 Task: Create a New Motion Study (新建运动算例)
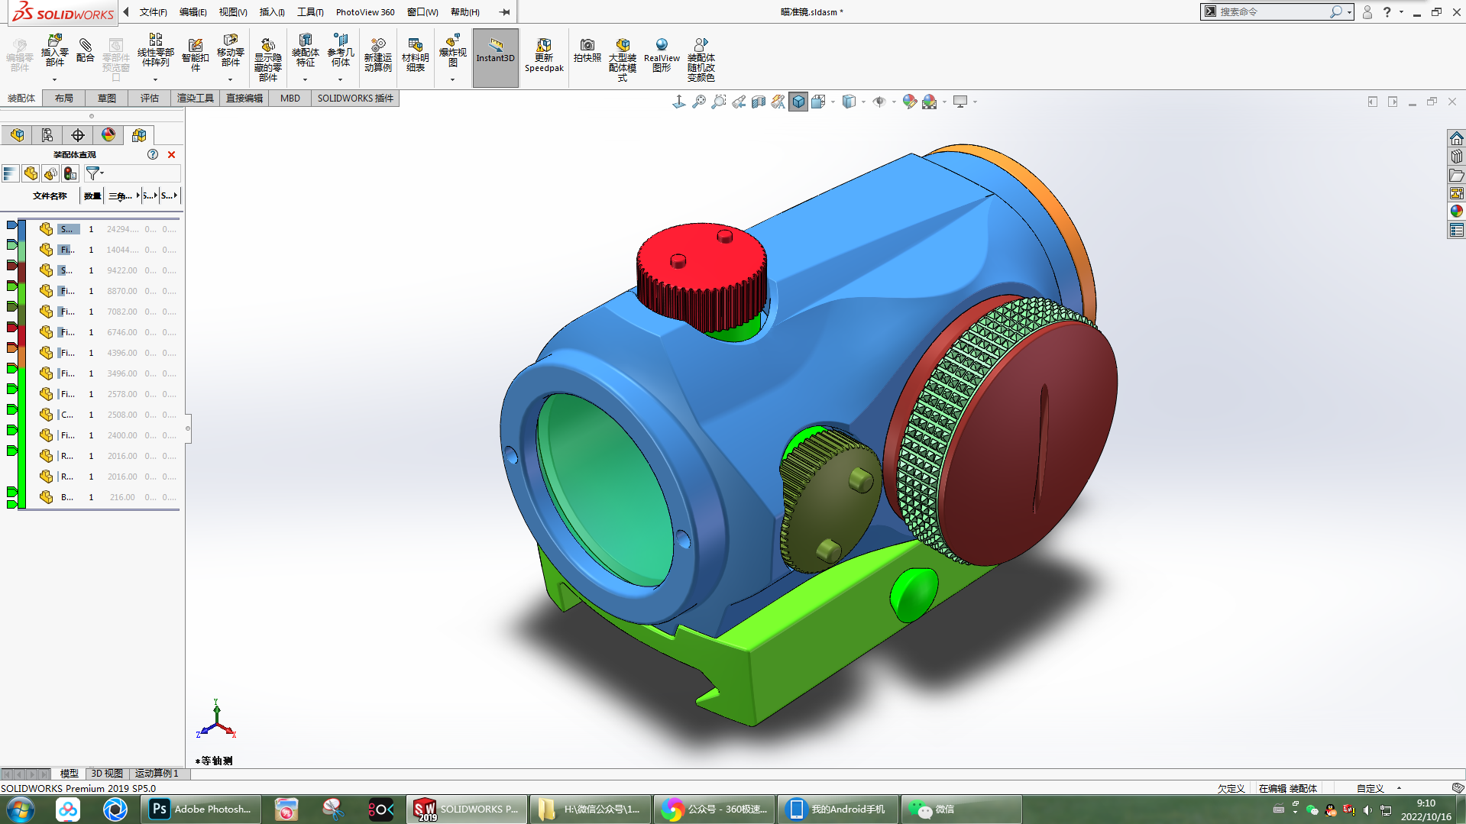click(x=378, y=55)
